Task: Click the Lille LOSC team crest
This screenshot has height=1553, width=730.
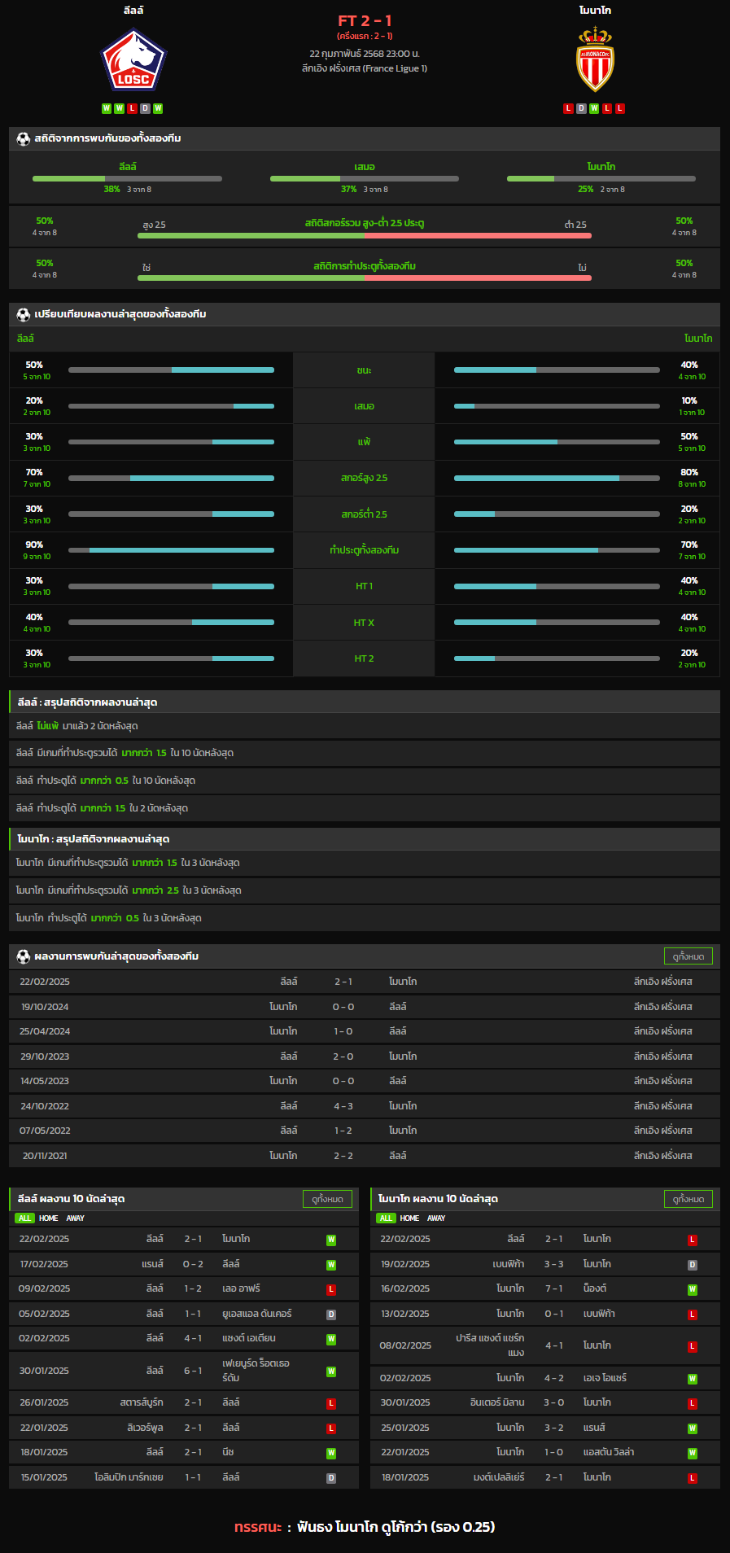Action: 133,60
